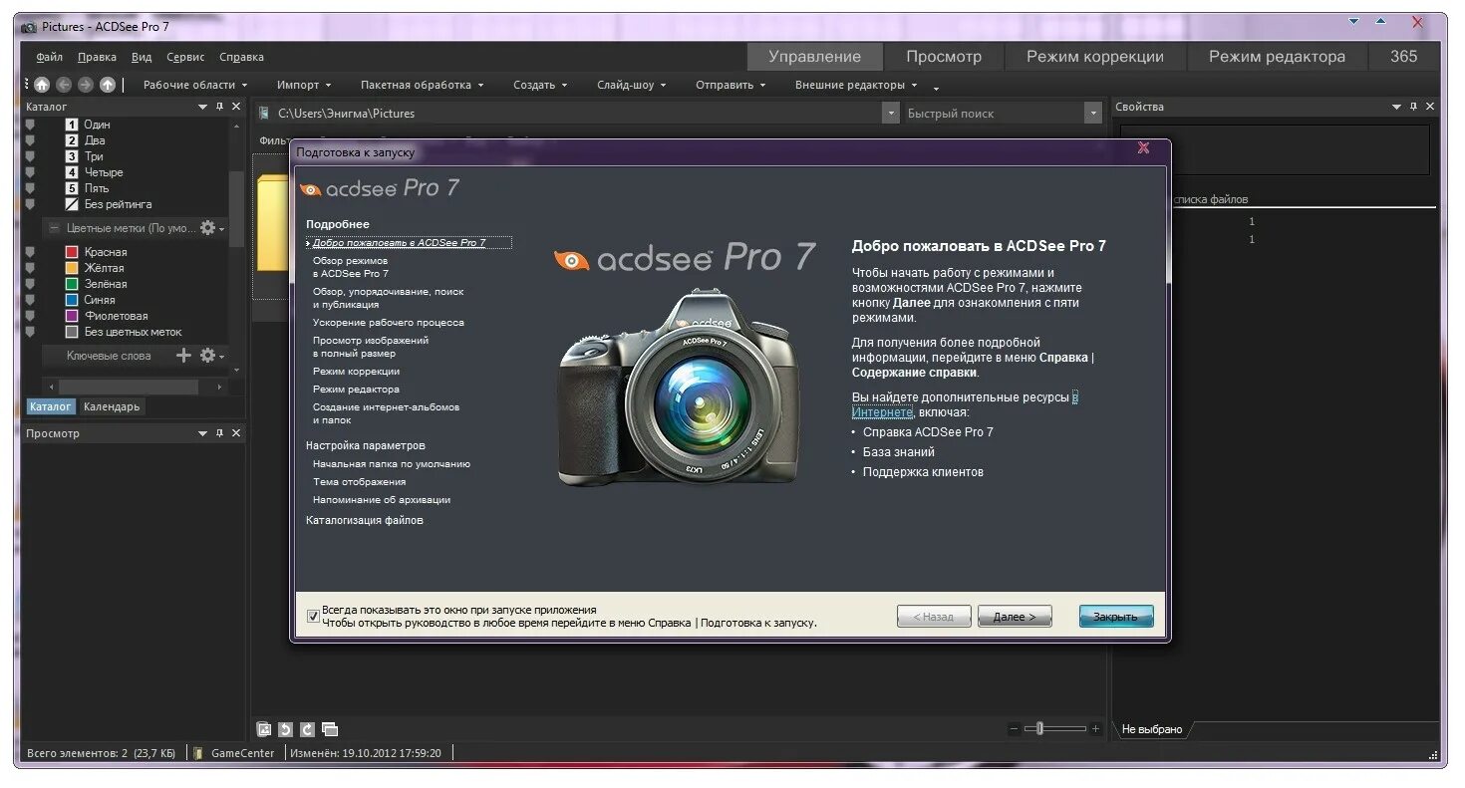Viewport: 1465px width, 788px height.
Task: Open the Тема отображения settings topic
Action: [359, 482]
